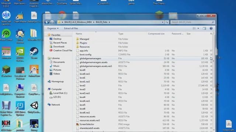The image size is (236, 132).
Task: Click the change view icon
Action: point(194,28)
